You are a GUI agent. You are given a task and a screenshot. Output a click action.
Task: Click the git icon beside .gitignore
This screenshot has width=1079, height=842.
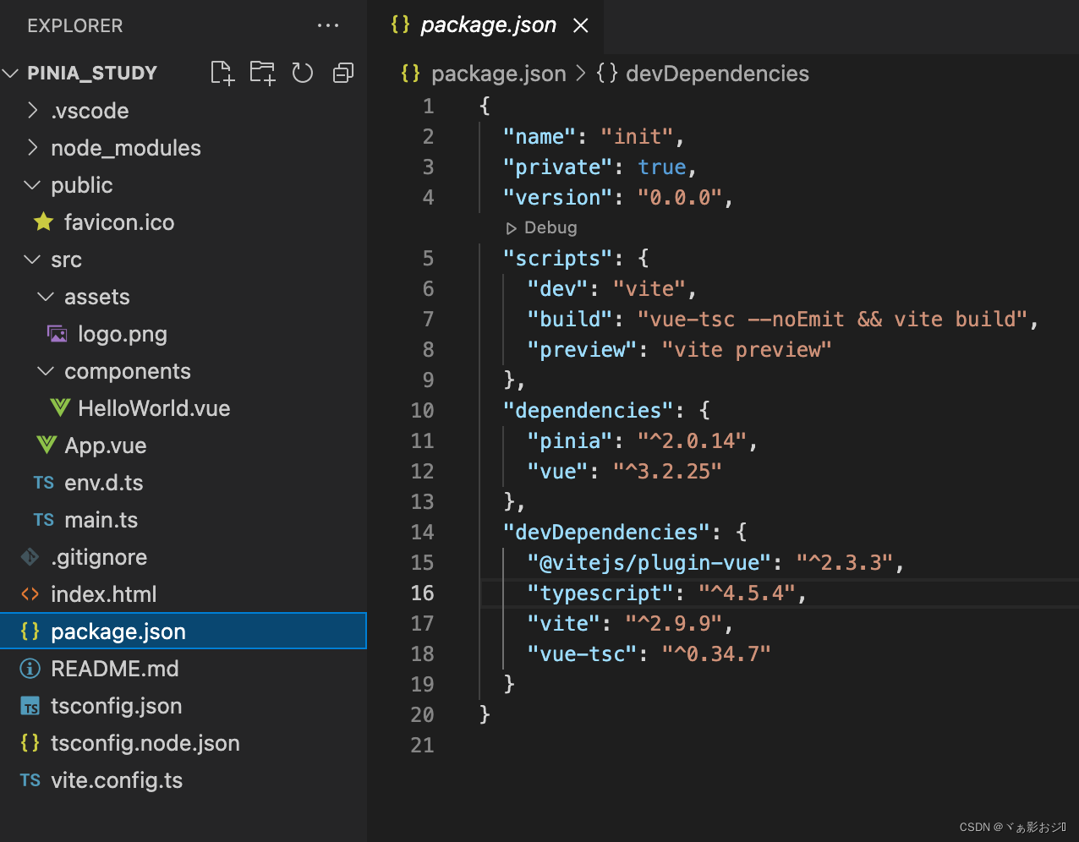[x=30, y=556]
